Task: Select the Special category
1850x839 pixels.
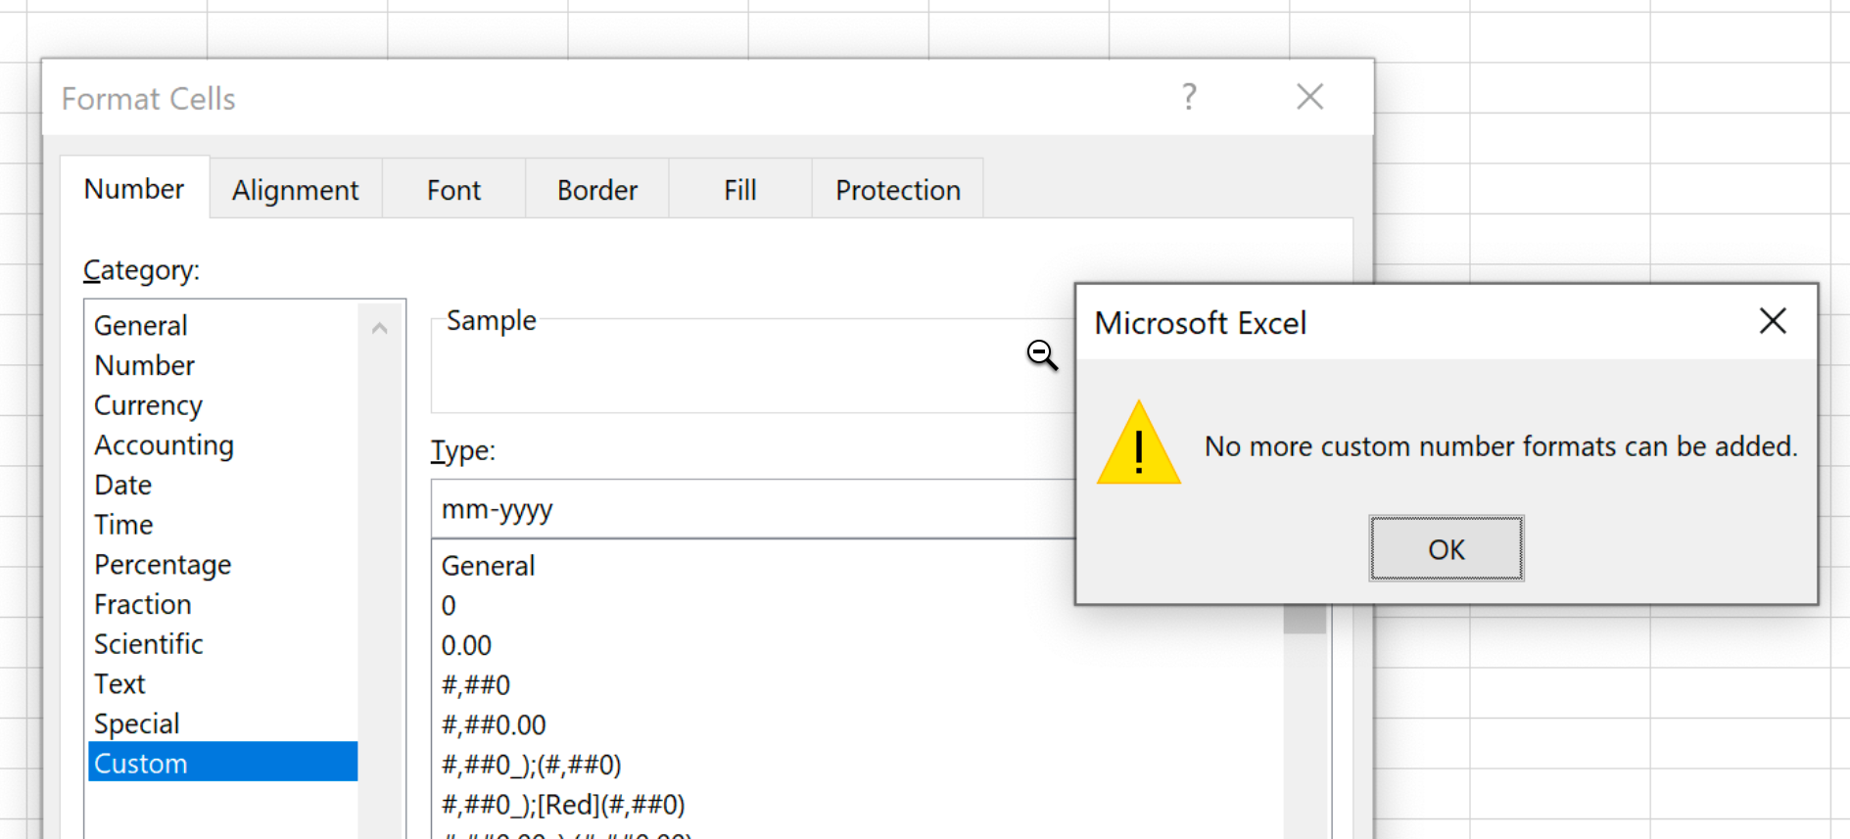Action: 223,723
